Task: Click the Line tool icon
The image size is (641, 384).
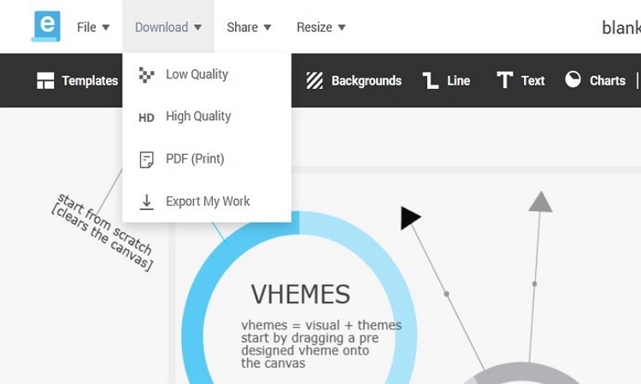Action: 431,80
